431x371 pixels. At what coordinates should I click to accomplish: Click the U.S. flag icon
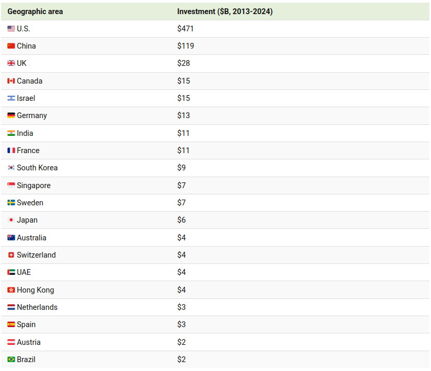click(11, 29)
